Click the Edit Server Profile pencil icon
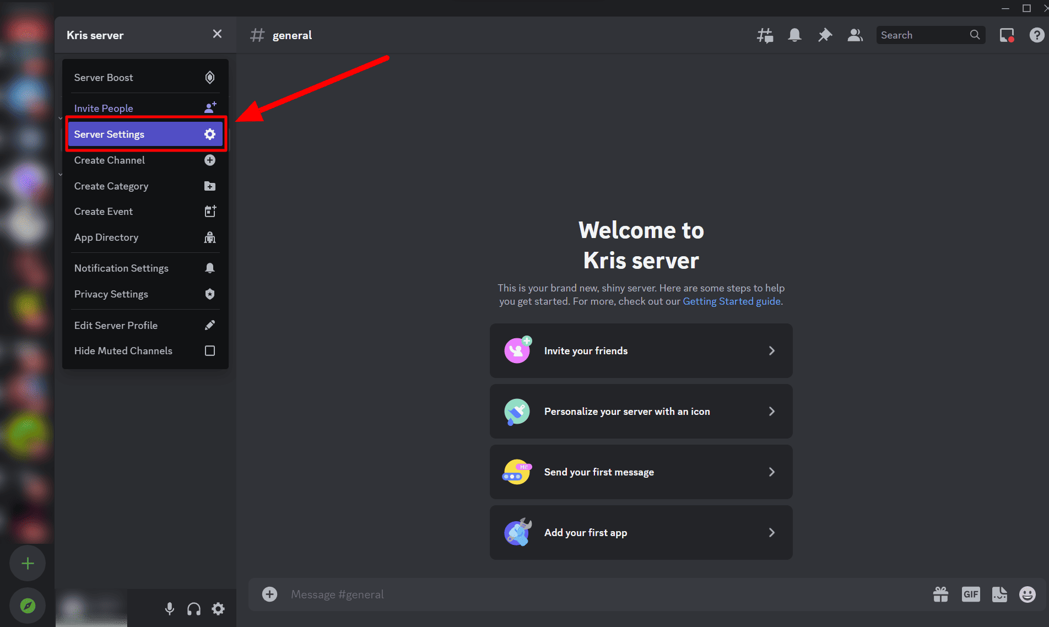The height and width of the screenshot is (627, 1049). (210, 325)
